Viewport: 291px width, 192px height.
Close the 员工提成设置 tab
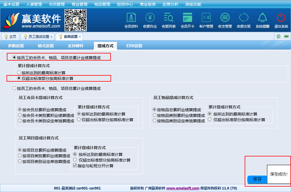pos(51,37)
